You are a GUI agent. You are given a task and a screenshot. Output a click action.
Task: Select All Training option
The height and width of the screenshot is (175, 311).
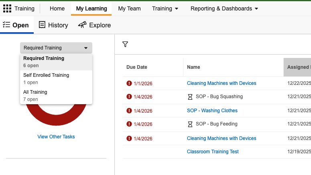(35, 95)
